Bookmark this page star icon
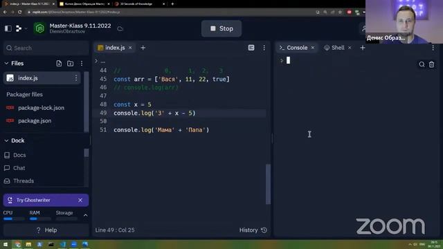The width and height of the screenshot is (443, 249). click(340, 12)
